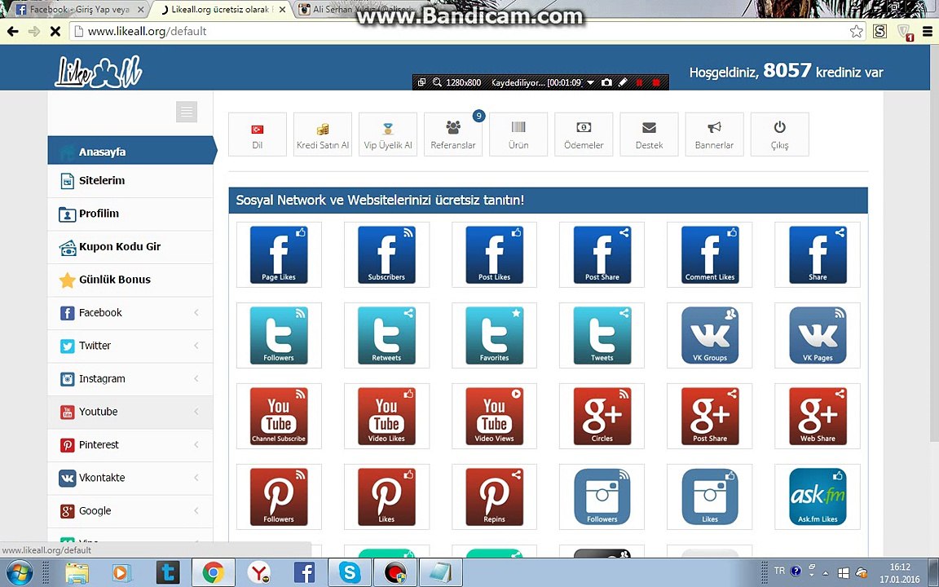Expand the Twitter sidebar menu
939x587 pixels.
pos(130,346)
